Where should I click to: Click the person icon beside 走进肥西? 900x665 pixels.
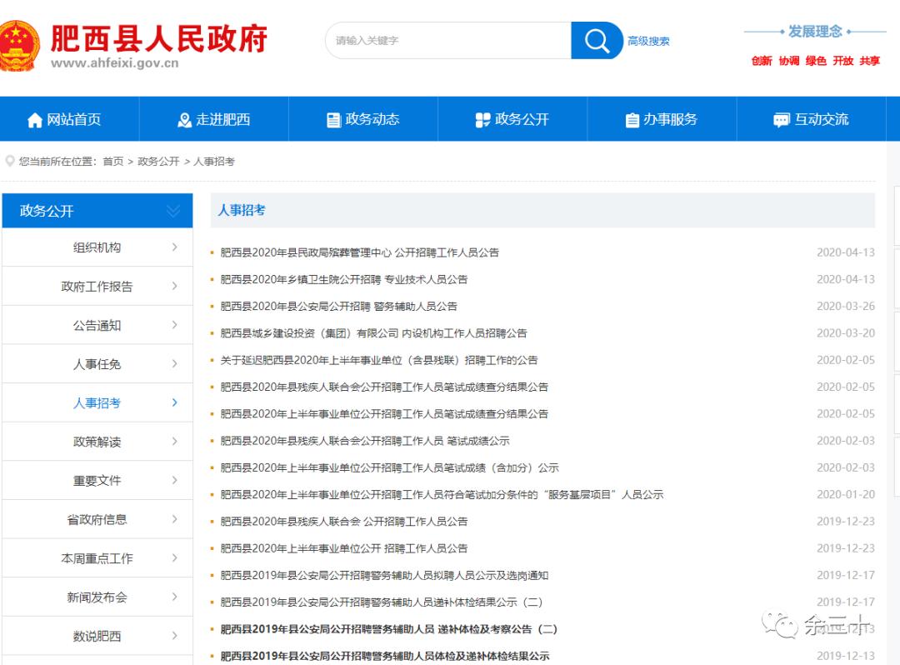tap(182, 118)
